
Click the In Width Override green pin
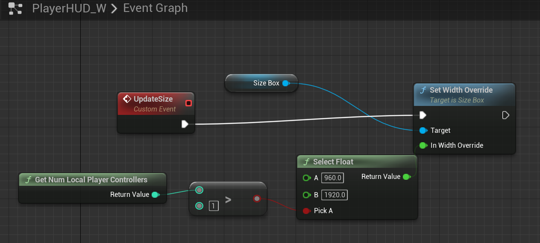click(423, 145)
